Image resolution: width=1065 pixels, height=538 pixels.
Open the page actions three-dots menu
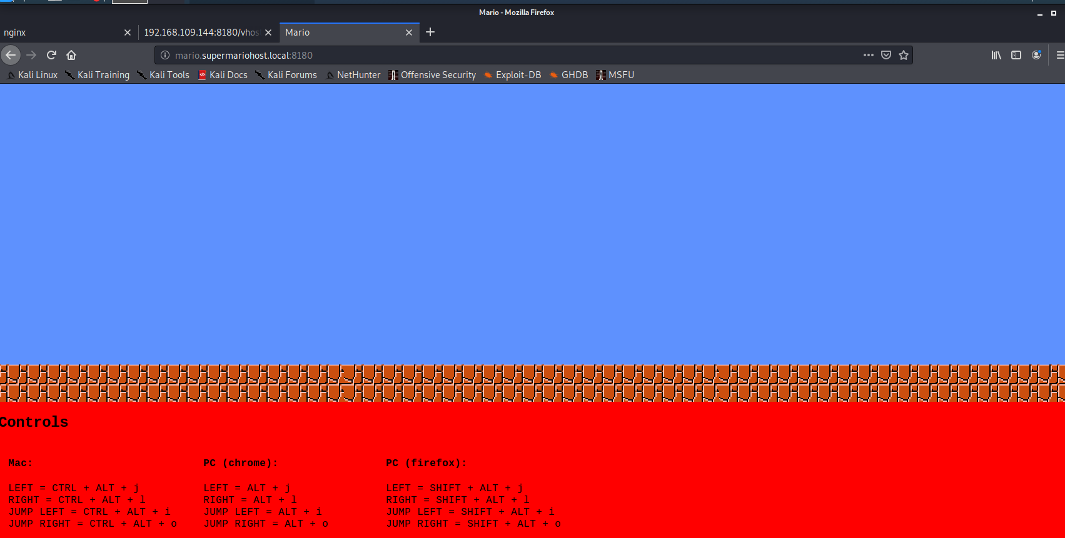[x=868, y=55]
